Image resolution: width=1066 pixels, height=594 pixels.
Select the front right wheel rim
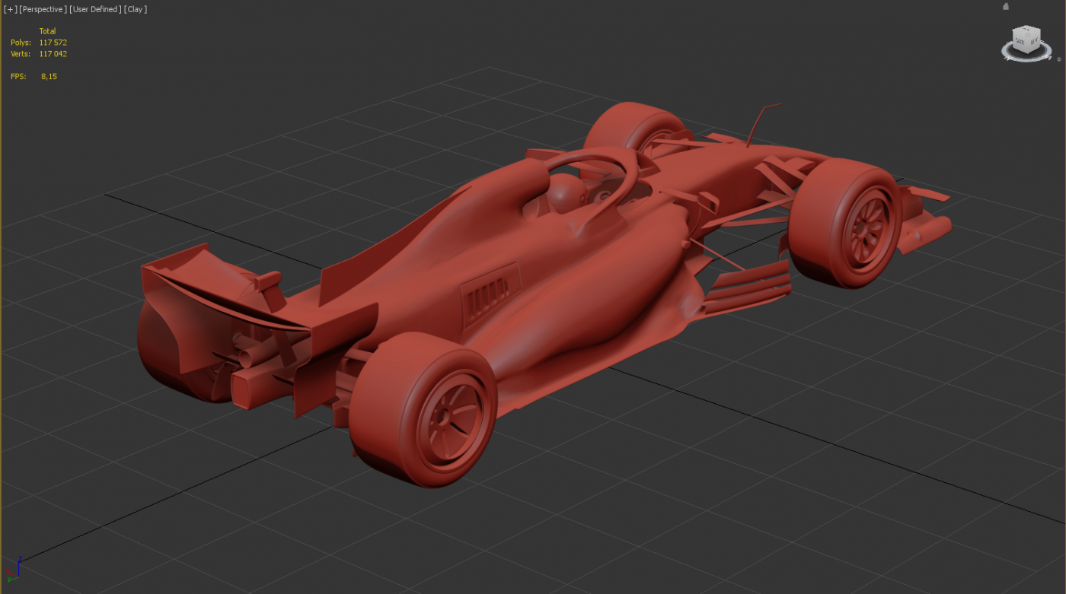pyautogui.click(x=867, y=227)
